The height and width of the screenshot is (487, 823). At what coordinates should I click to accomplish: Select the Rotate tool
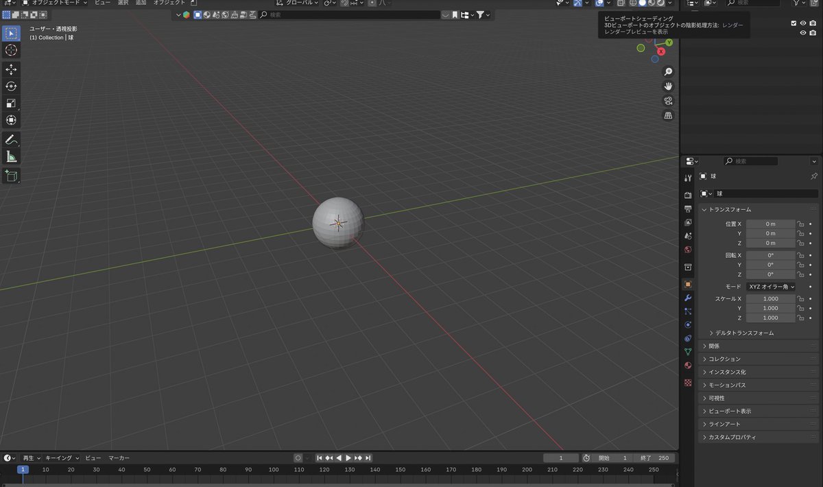point(11,86)
